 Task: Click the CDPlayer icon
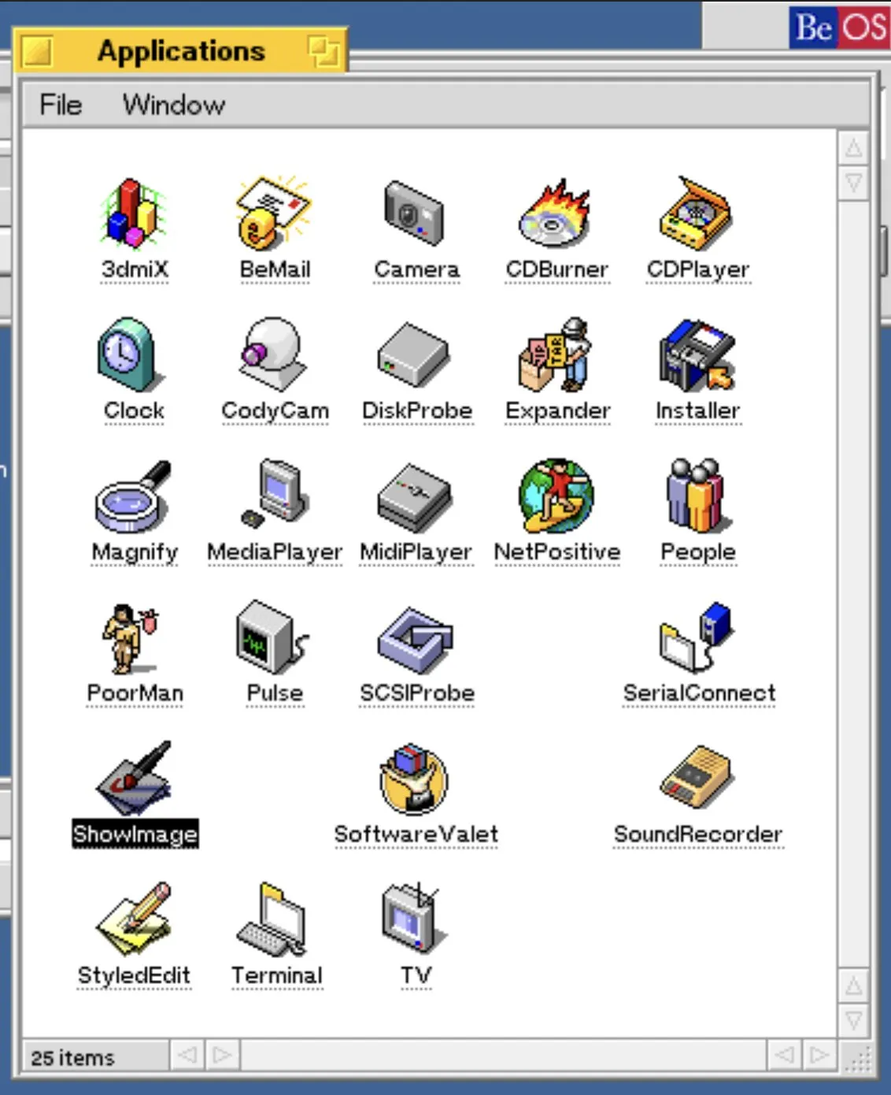click(697, 213)
